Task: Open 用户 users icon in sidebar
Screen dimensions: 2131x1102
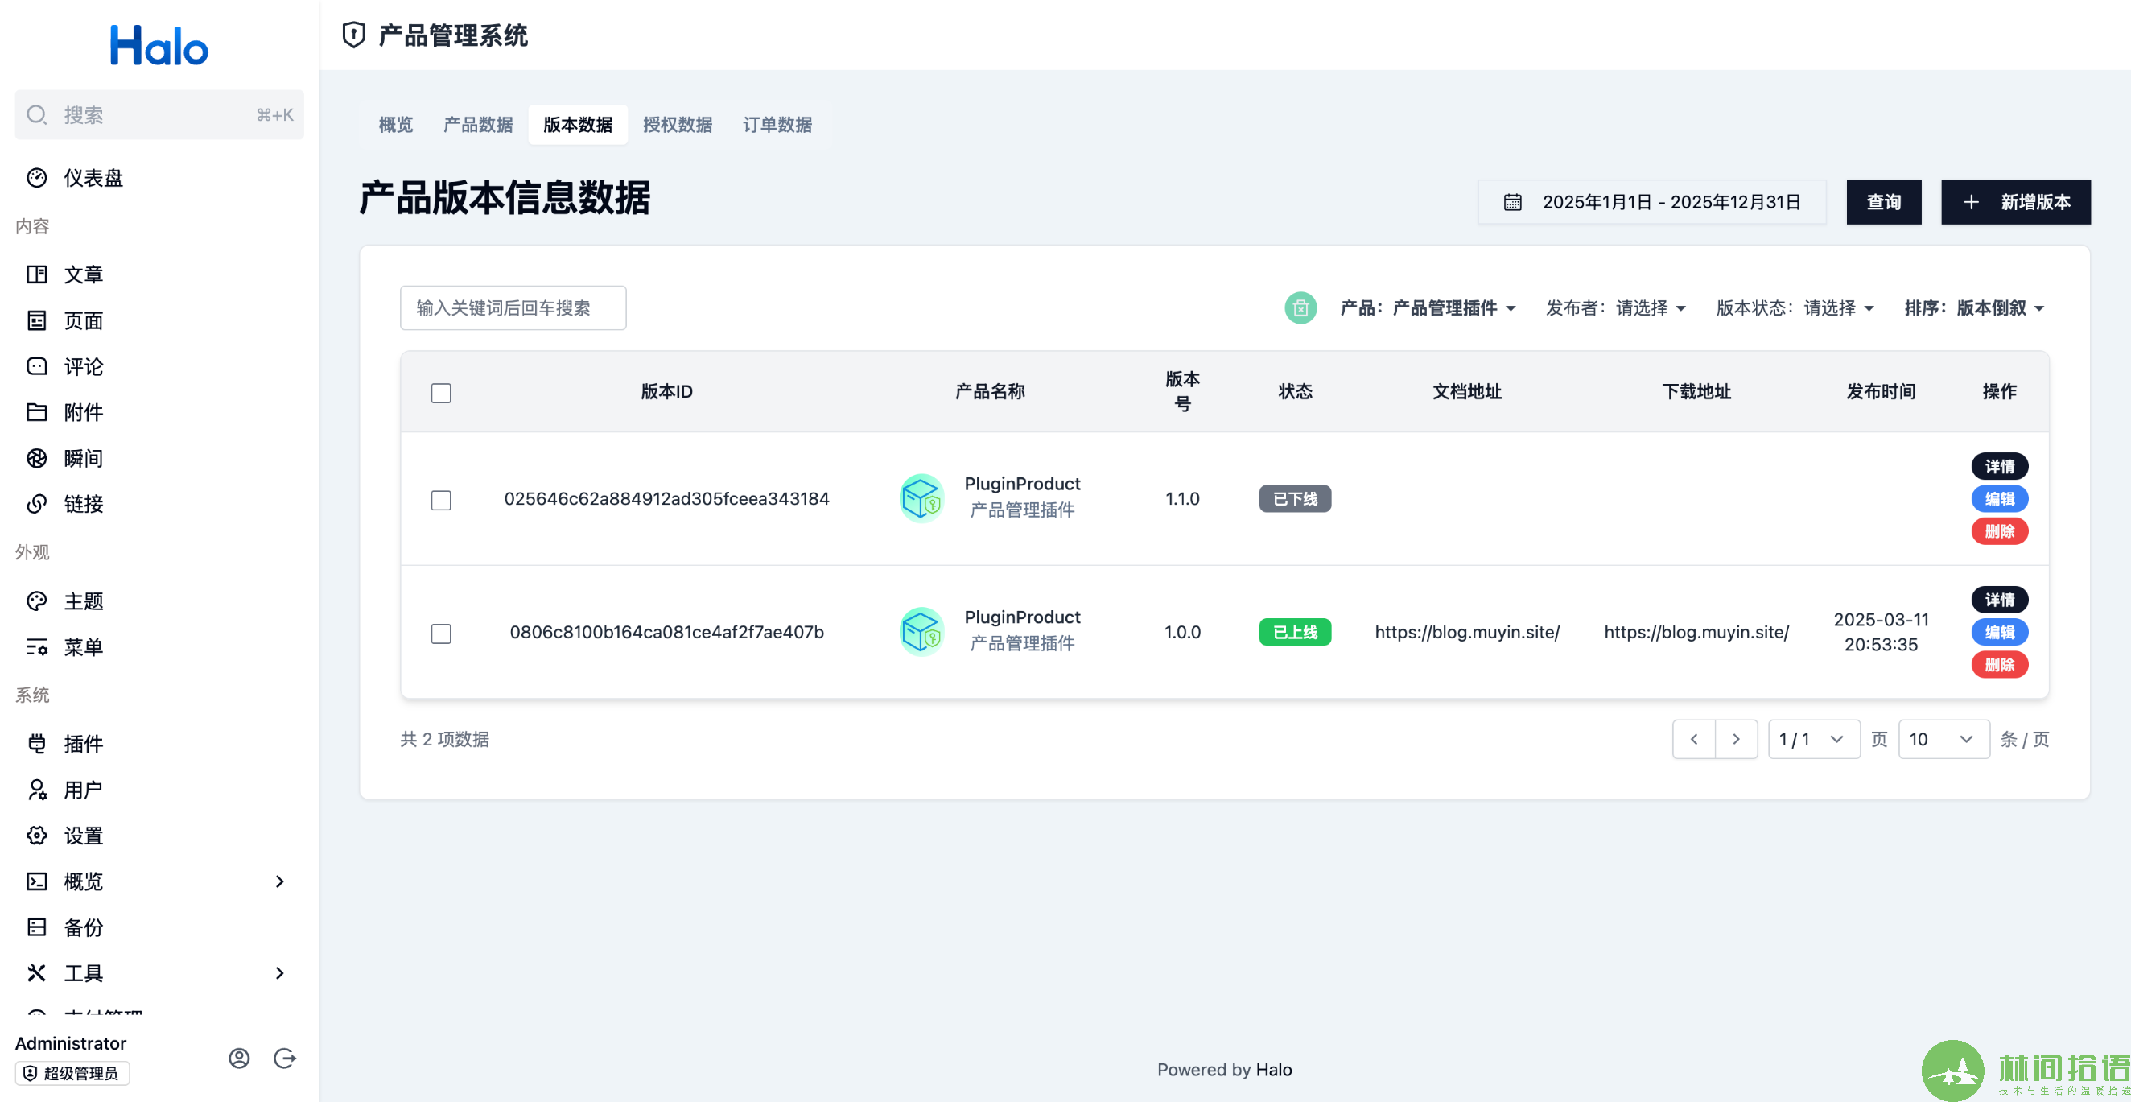Action: [36, 790]
